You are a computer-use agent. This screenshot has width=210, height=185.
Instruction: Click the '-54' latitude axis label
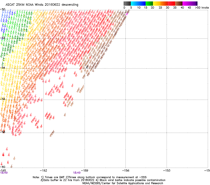3,68
